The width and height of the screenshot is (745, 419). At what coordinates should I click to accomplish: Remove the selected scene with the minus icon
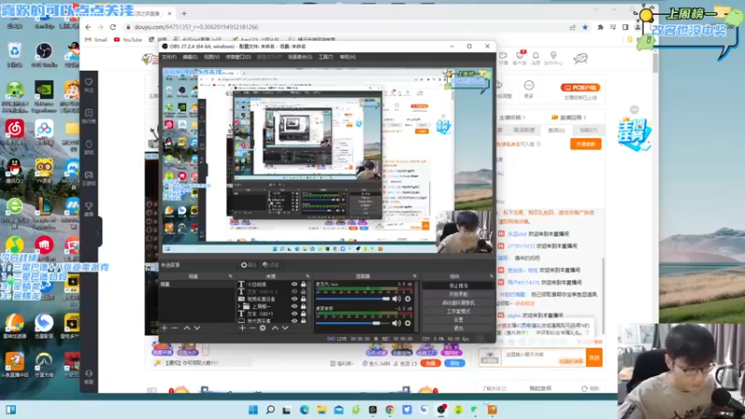tap(174, 328)
